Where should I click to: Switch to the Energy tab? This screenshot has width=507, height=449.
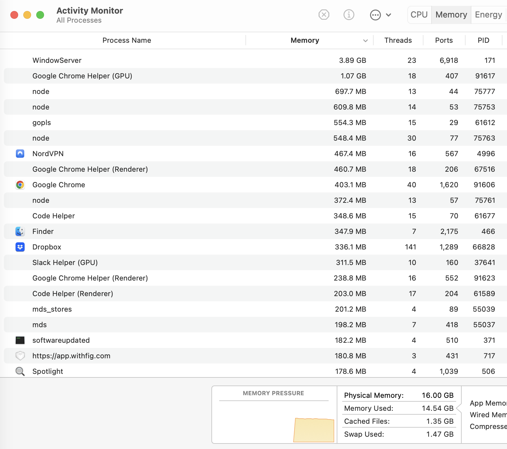[488, 15]
